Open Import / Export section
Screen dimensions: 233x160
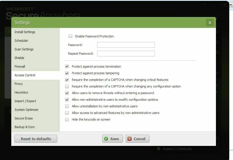coord(36,101)
